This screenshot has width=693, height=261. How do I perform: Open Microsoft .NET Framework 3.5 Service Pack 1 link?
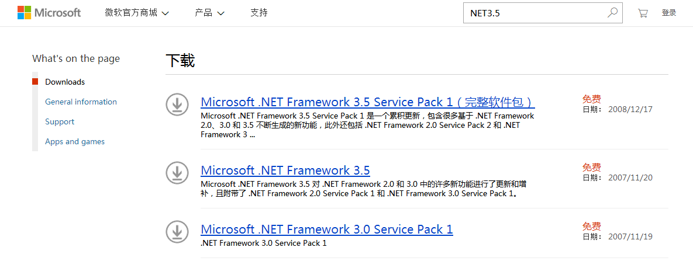(x=367, y=102)
